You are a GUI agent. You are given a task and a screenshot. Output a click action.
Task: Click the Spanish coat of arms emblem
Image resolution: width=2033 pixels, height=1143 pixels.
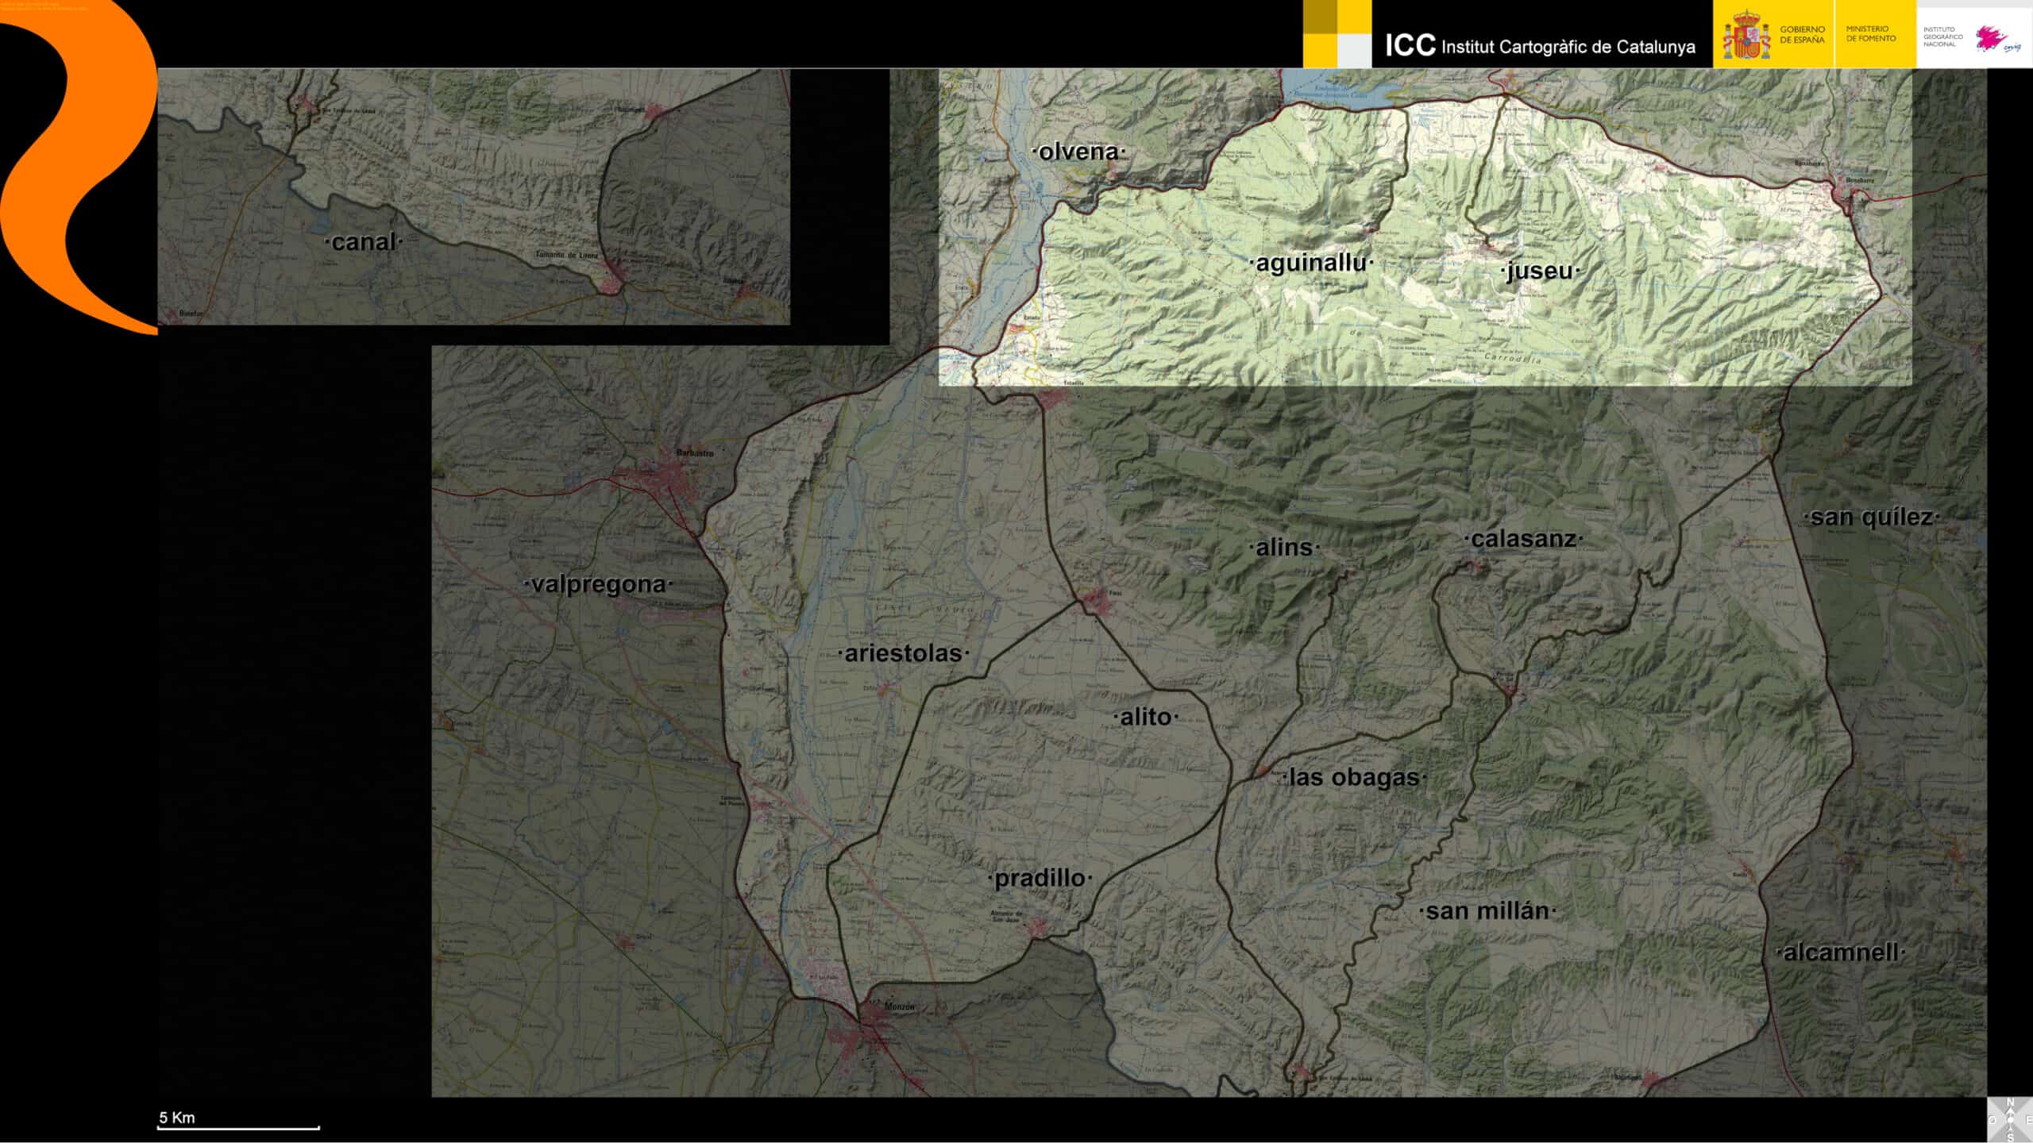(1746, 36)
